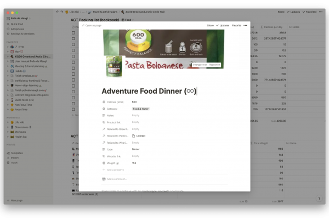Image resolution: width=329 pixels, height=221 pixels.
Task: Go forward with the right arrow
Action: [x=61, y=12]
